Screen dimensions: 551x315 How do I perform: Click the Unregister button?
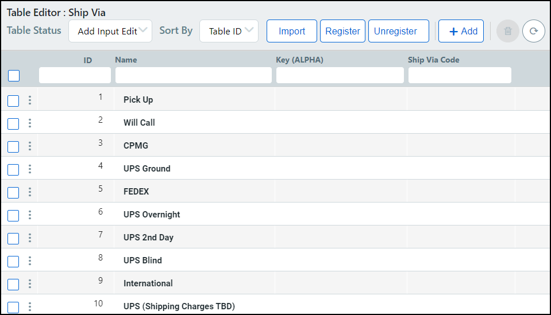point(398,31)
